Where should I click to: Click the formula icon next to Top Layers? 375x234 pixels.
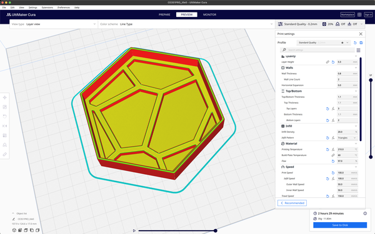click(333, 109)
